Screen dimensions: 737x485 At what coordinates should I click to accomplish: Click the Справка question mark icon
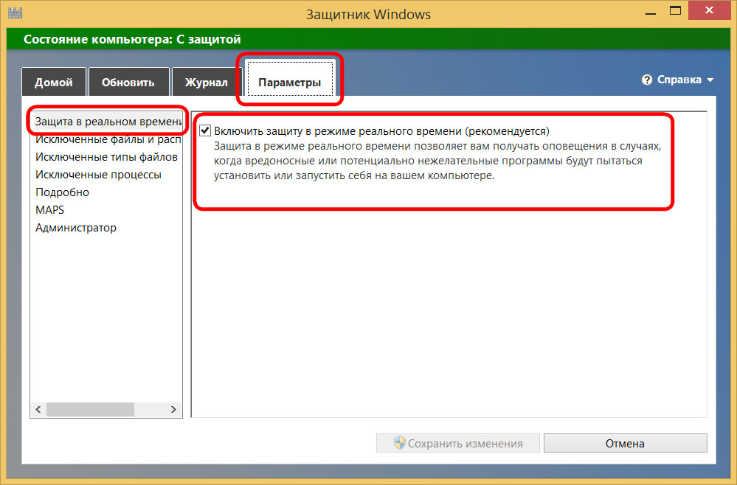click(647, 80)
